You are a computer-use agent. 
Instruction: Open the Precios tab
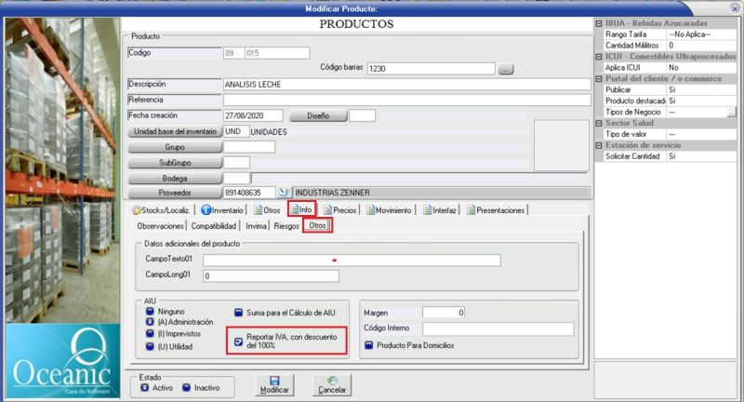[x=339, y=210]
